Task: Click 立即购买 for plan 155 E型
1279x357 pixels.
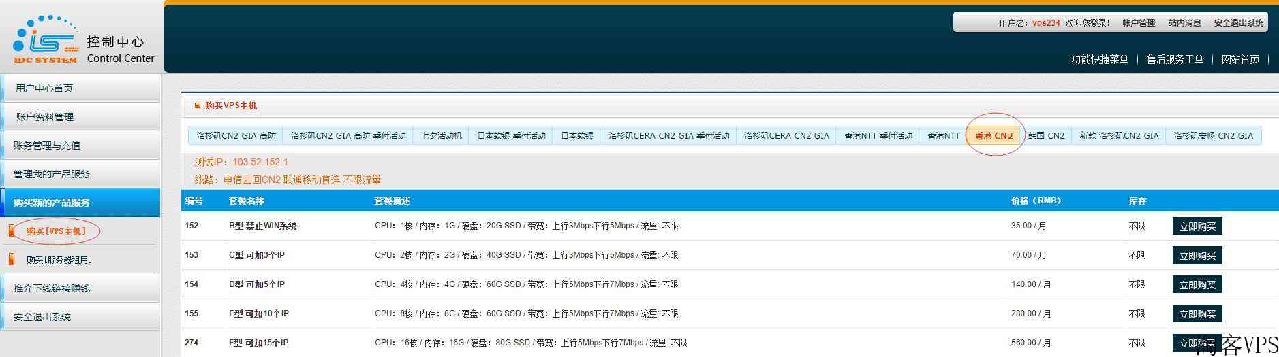Action: point(1197,314)
